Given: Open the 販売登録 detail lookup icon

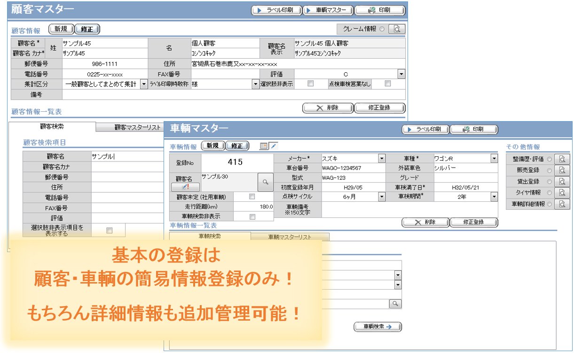Looking at the screenshot, I should click(562, 170).
